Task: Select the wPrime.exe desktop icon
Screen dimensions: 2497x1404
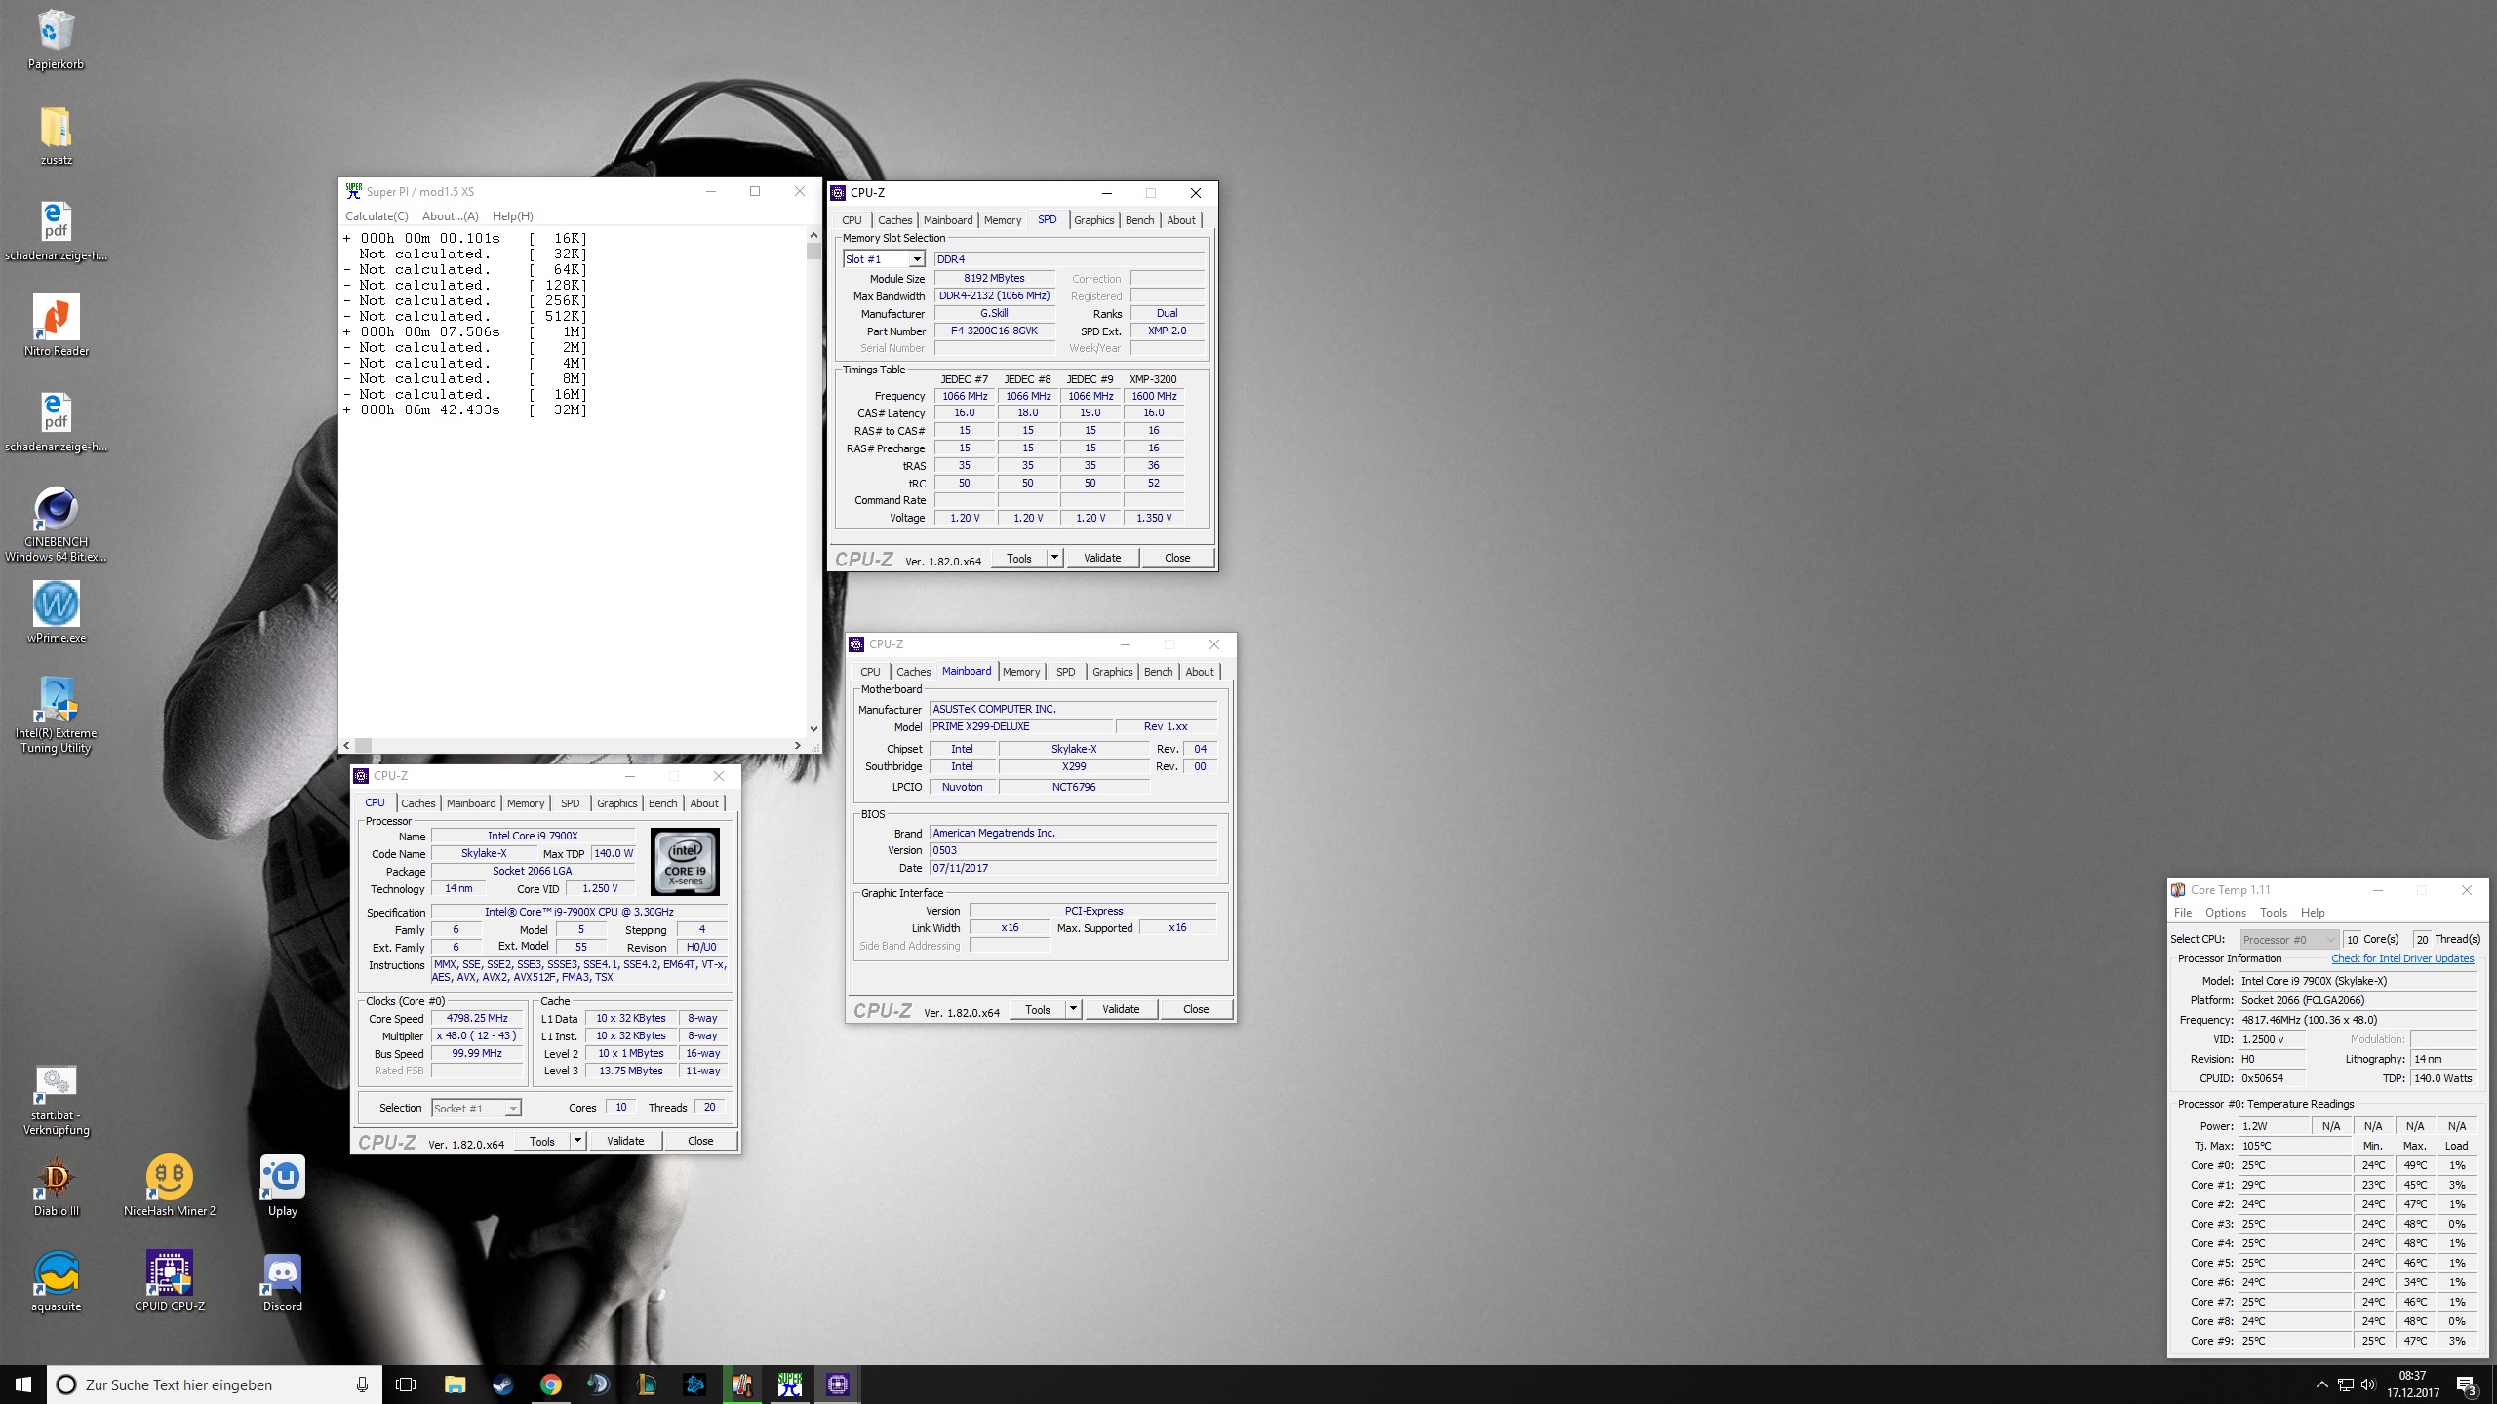Action: (56, 612)
